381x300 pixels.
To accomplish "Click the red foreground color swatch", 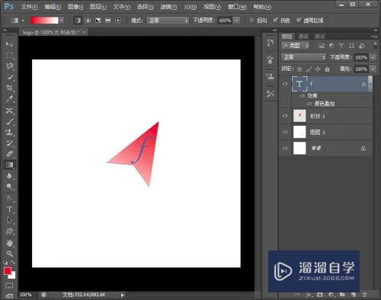I will [x=8, y=271].
